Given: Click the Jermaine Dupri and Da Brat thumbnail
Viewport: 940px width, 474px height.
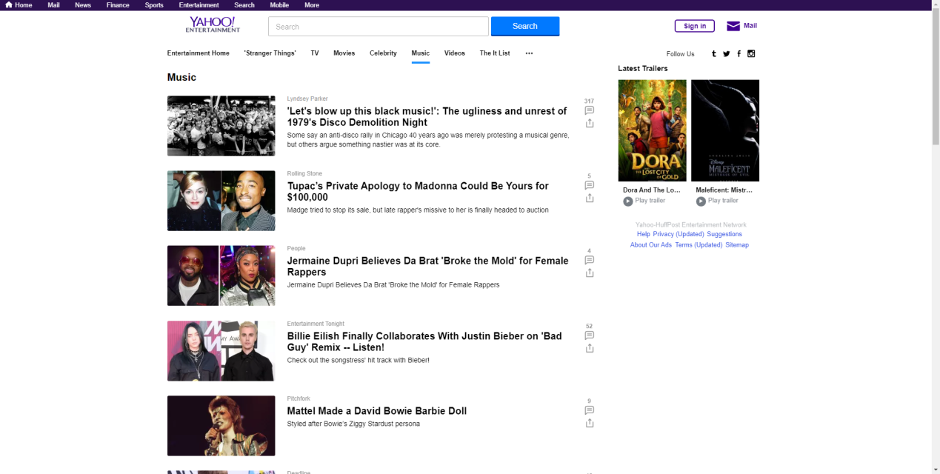Looking at the screenshot, I should [x=221, y=276].
